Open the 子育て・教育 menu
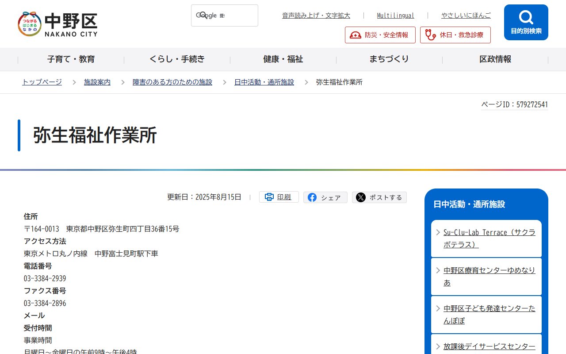The height and width of the screenshot is (354, 566). coord(71,59)
